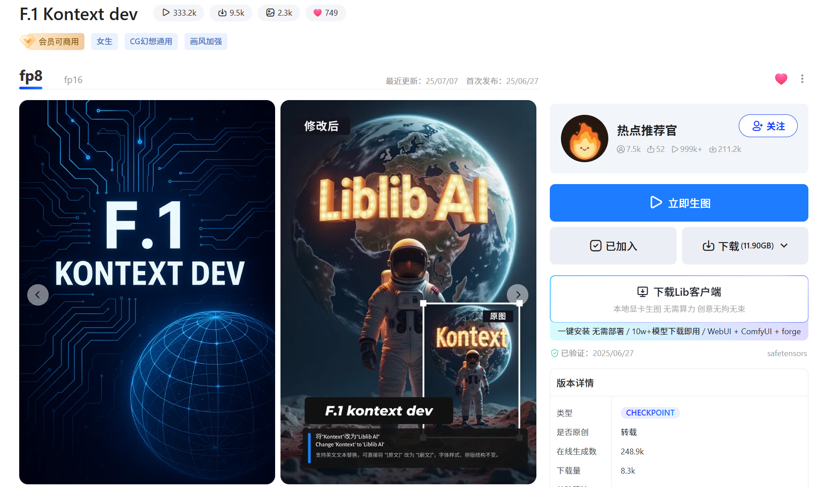820x487 pixels.
Task: Select the 画风加强 tag
Action: pyautogui.click(x=206, y=42)
